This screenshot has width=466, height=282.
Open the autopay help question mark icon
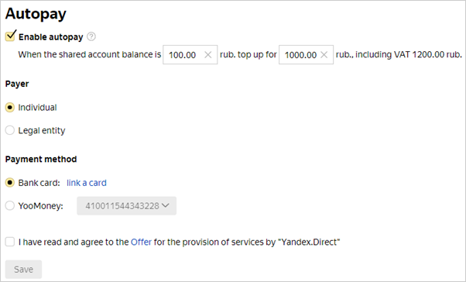(x=91, y=36)
